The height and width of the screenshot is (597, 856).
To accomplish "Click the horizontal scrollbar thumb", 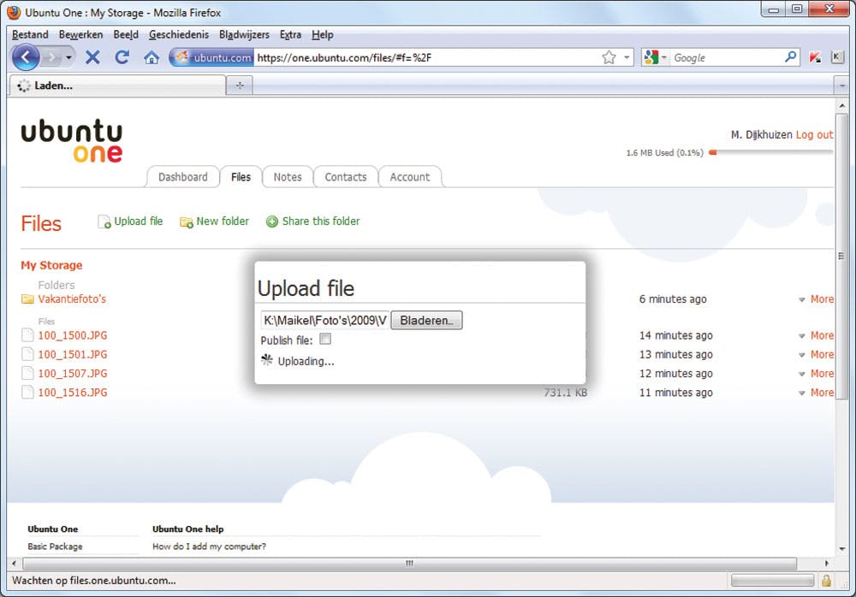I will point(409,563).
